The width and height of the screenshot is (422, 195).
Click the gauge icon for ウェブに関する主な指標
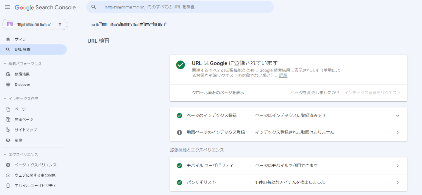point(8,175)
